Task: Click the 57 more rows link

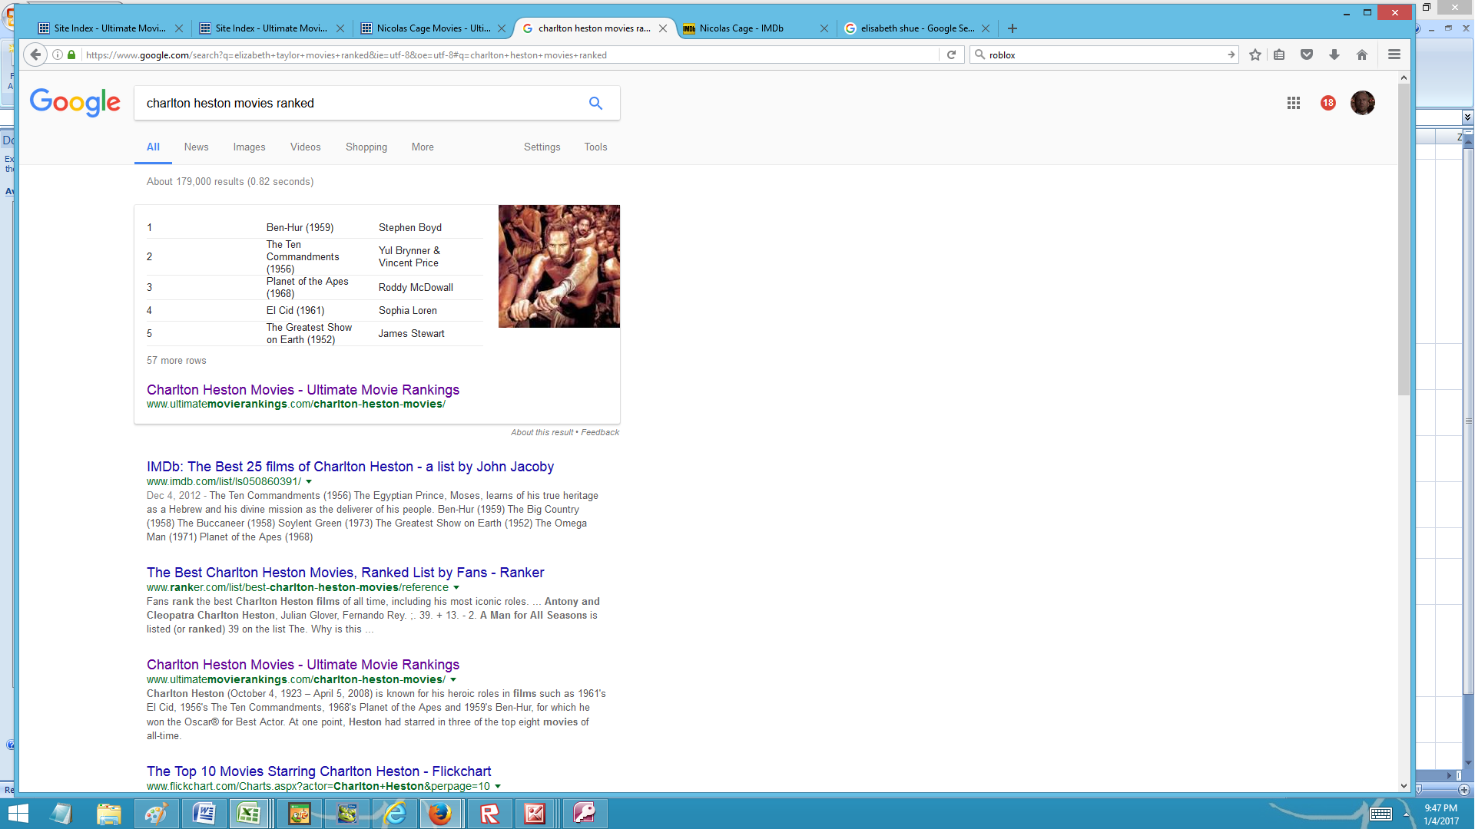Action: (177, 361)
